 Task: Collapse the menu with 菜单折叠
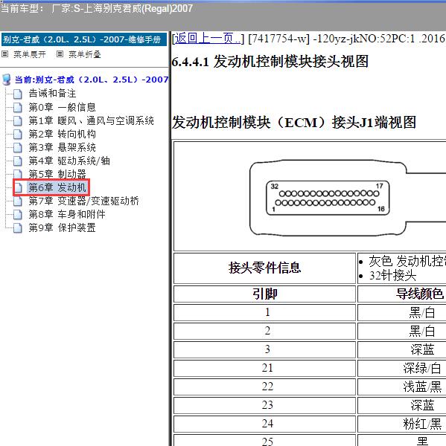(x=85, y=54)
